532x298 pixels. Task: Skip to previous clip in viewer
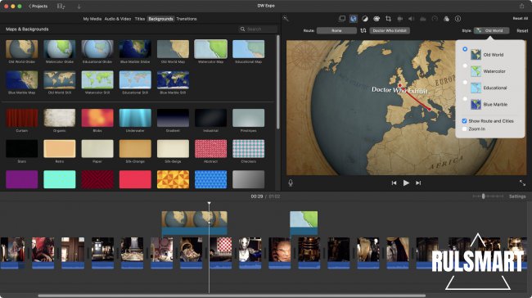click(x=394, y=183)
